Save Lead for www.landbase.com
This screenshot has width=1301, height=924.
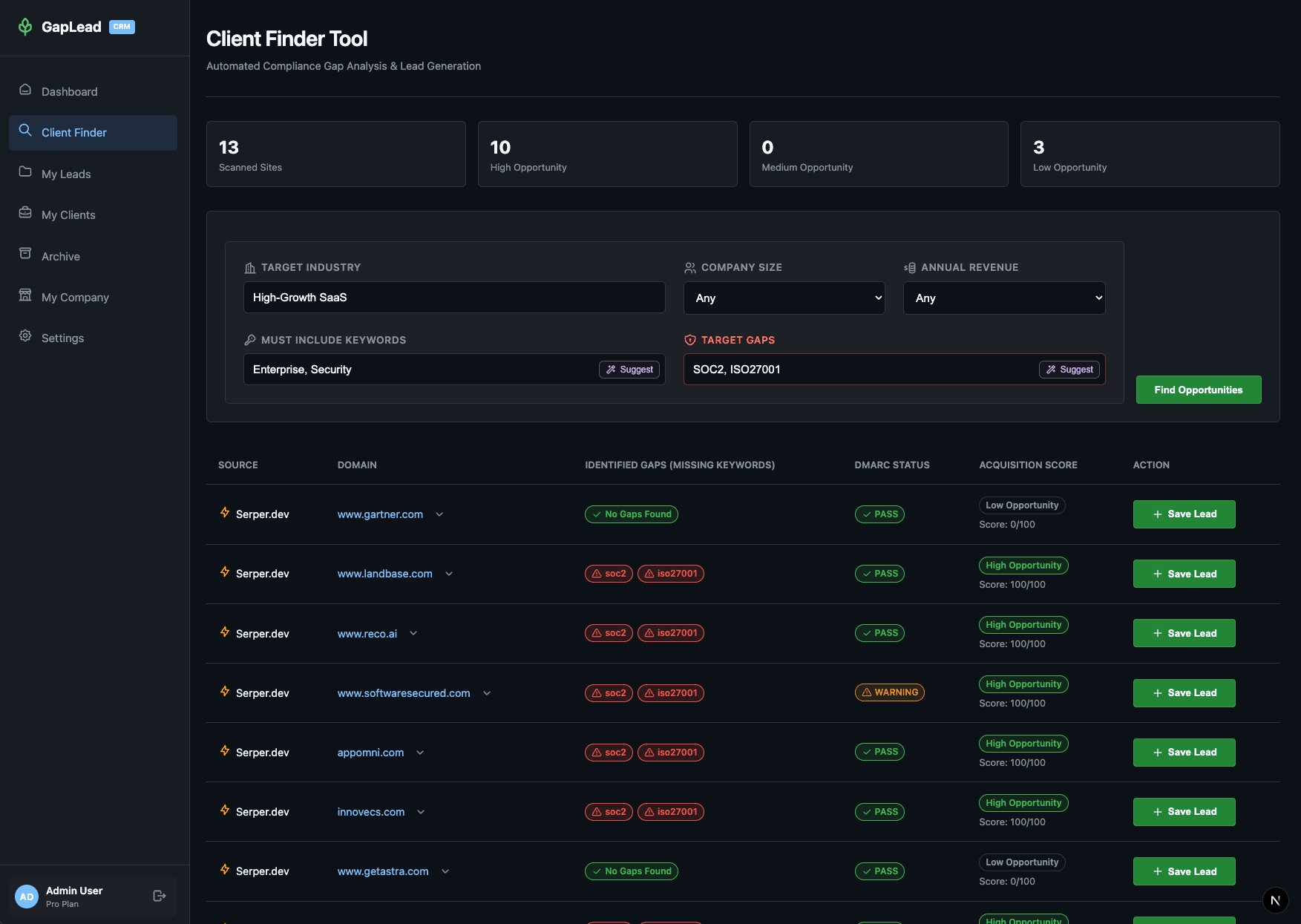click(1184, 573)
